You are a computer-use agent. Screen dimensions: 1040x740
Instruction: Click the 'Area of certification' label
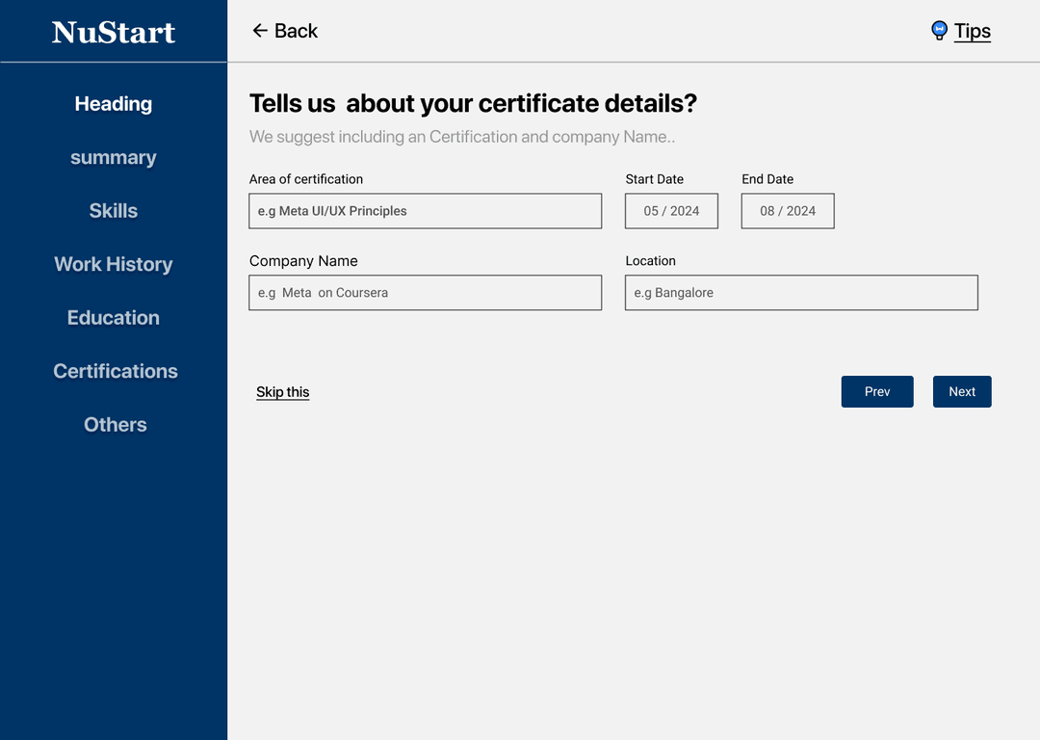(306, 179)
